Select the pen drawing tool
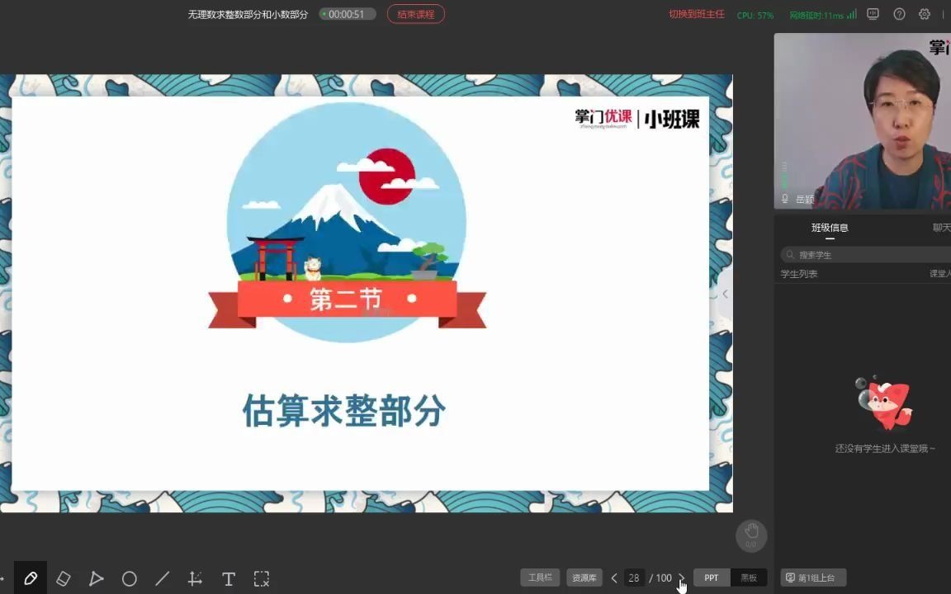Screen dimensions: 951x594 [x=31, y=578]
